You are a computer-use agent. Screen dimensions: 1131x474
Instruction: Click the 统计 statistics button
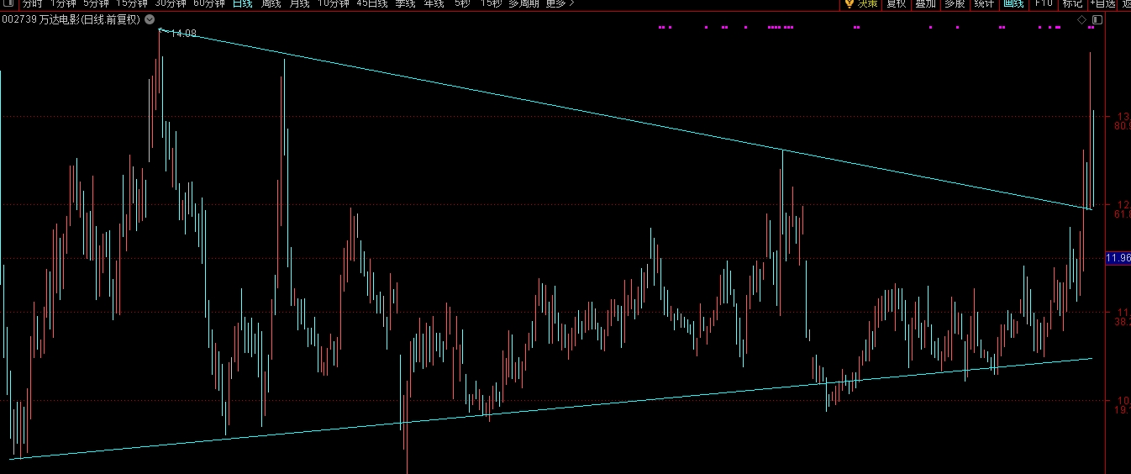pyautogui.click(x=983, y=3)
